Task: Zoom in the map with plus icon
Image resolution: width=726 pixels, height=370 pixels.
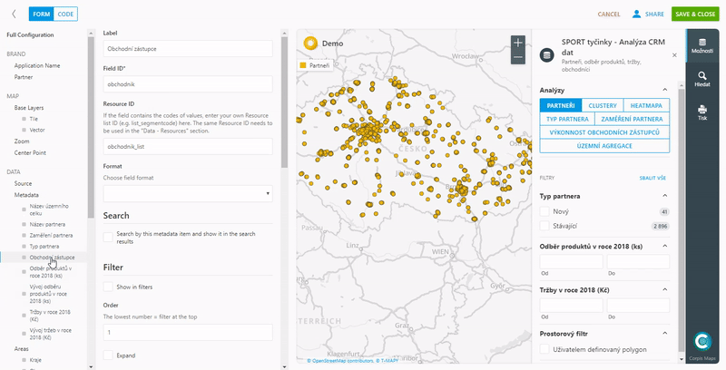Action: click(x=517, y=43)
